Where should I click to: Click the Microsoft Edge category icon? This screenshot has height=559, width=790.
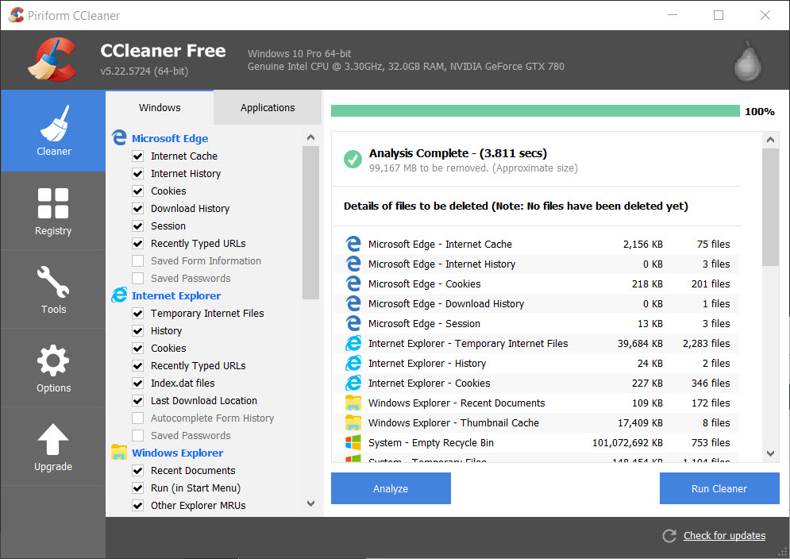(119, 137)
